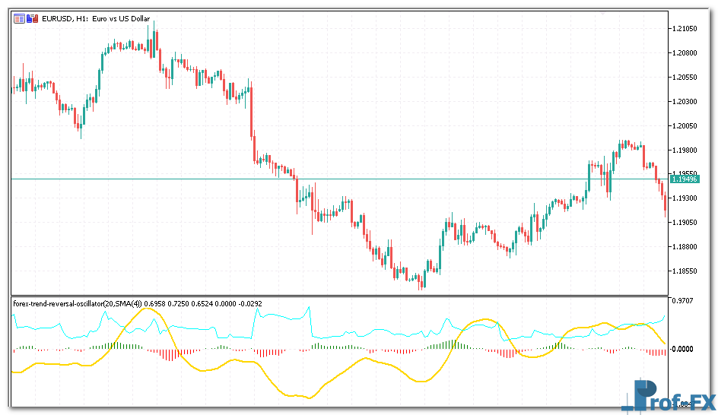Click the 1.19800 price scale label
The image size is (718, 415).
(686, 150)
